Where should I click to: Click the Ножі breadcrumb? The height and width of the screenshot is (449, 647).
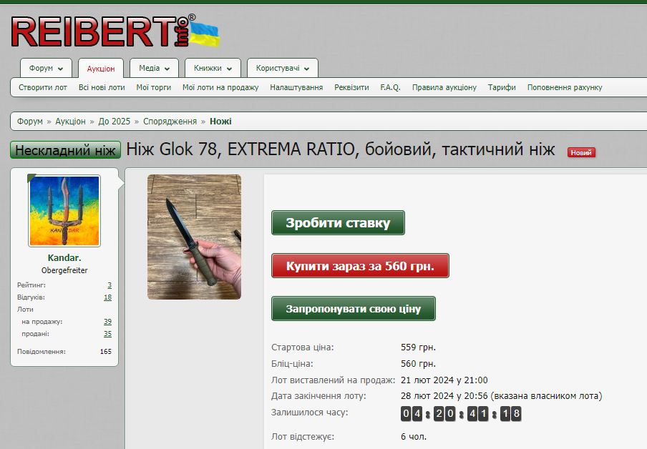click(x=220, y=122)
